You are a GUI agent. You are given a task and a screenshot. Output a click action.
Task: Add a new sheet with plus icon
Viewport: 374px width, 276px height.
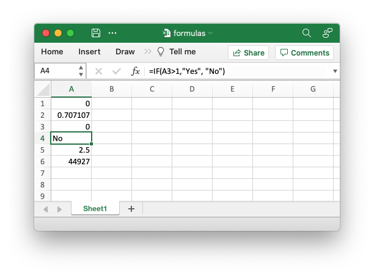click(x=131, y=209)
